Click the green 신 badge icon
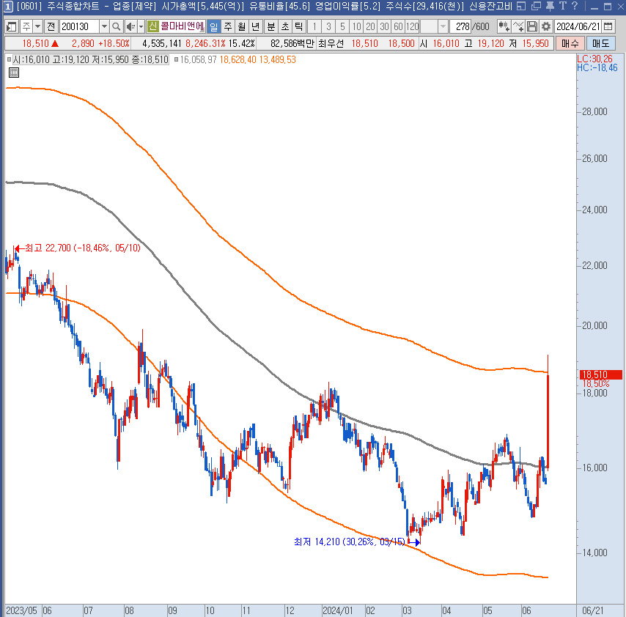This screenshot has height=617, width=626. [152, 26]
